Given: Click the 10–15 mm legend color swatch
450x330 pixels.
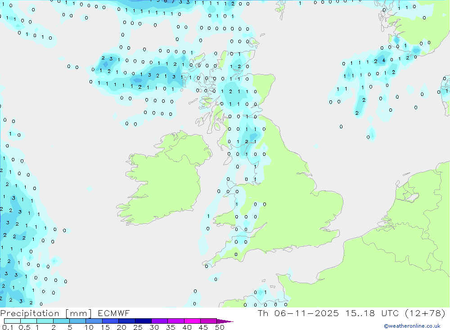Looking at the screenshot, I should (94, 321).
